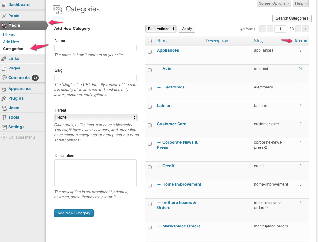Image resolution: width=318 pixels, height=242 pixels.
Task: Click the Plugins plug icon
Action: coord(4,98)
